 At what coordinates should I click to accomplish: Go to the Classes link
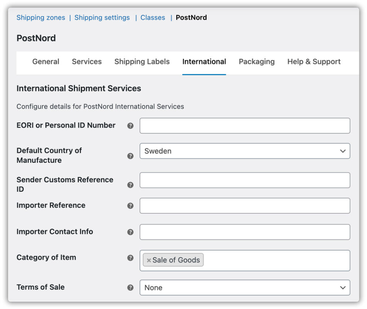coord(153,17)
